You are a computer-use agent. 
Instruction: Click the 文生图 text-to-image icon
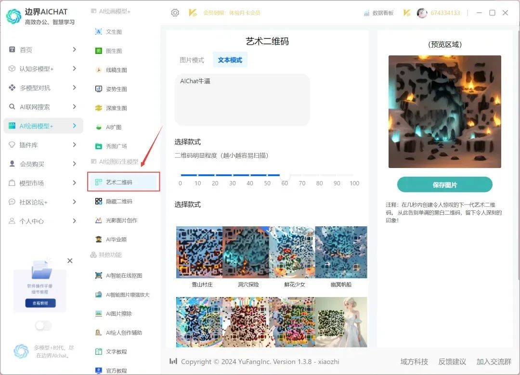tap(98, 32)
